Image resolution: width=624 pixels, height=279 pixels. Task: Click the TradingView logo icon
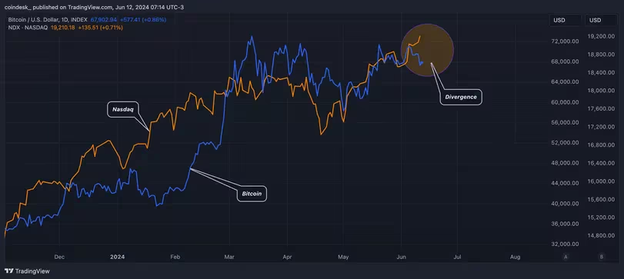tap(8, 271)
